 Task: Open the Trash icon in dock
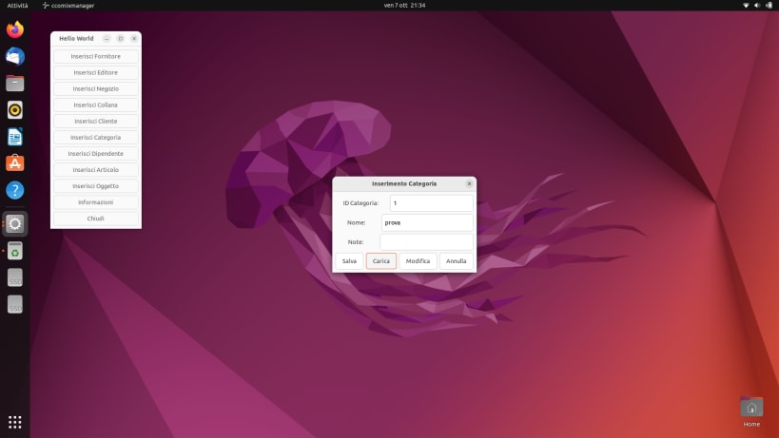pyautogui.click(x=15, y=251)
